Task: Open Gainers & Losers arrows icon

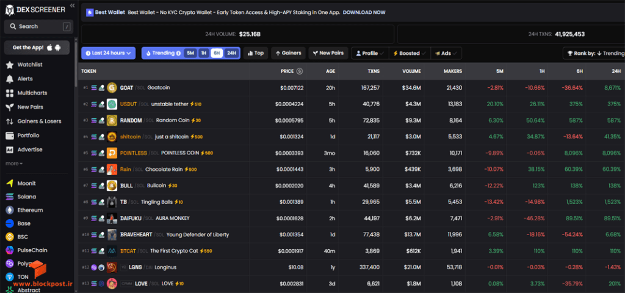Action: pos(10,121)
